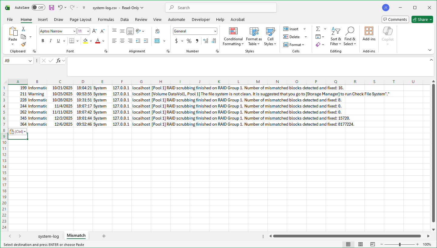Click the Save floppy disk icon
Image resolution: width=437 pixels, height=248 pixels.
(52, 8)
